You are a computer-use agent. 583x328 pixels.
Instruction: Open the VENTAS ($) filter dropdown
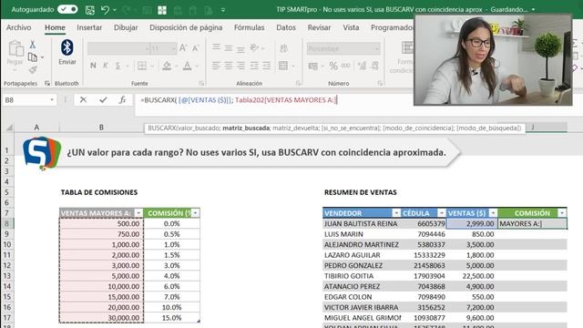(493, 212)
